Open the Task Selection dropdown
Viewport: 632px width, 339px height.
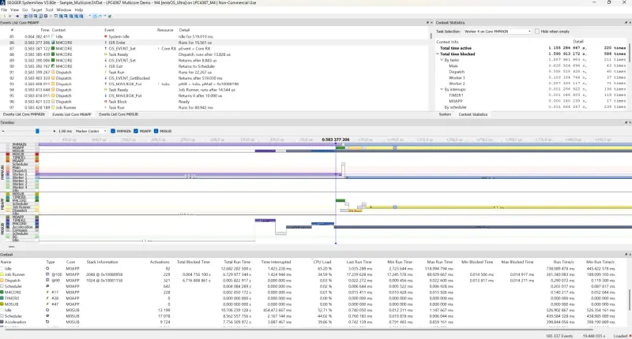click(498, 32)
